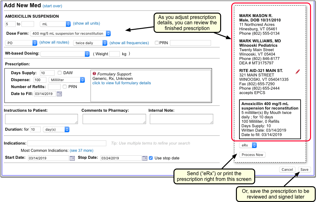Click the dose amount field containing 5

10,24
